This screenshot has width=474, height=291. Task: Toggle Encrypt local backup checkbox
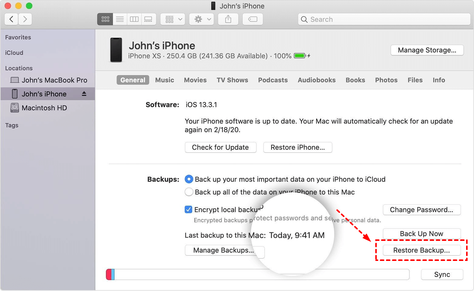pos(188,210)
